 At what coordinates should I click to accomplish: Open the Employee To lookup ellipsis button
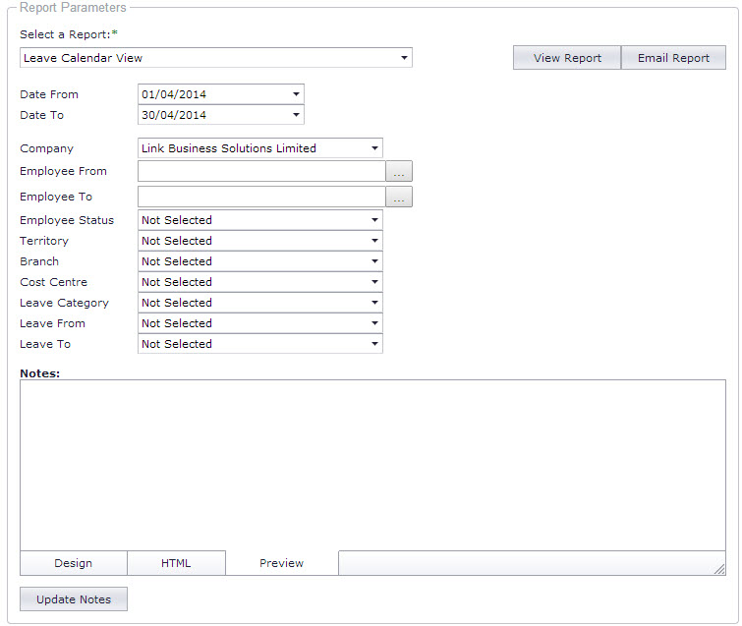(x=399, y=197)
